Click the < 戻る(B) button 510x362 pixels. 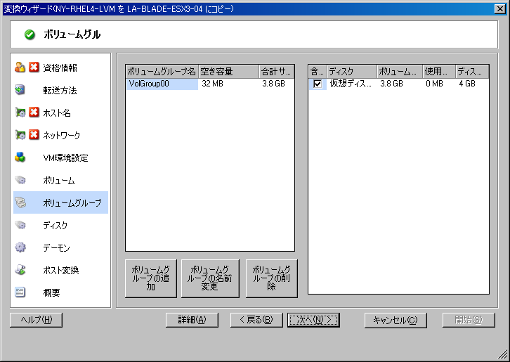256,320
